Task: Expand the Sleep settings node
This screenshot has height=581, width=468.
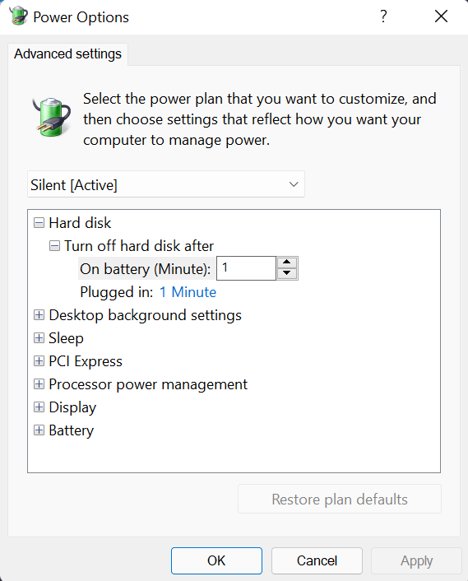Action: click(x=39, y=338)
